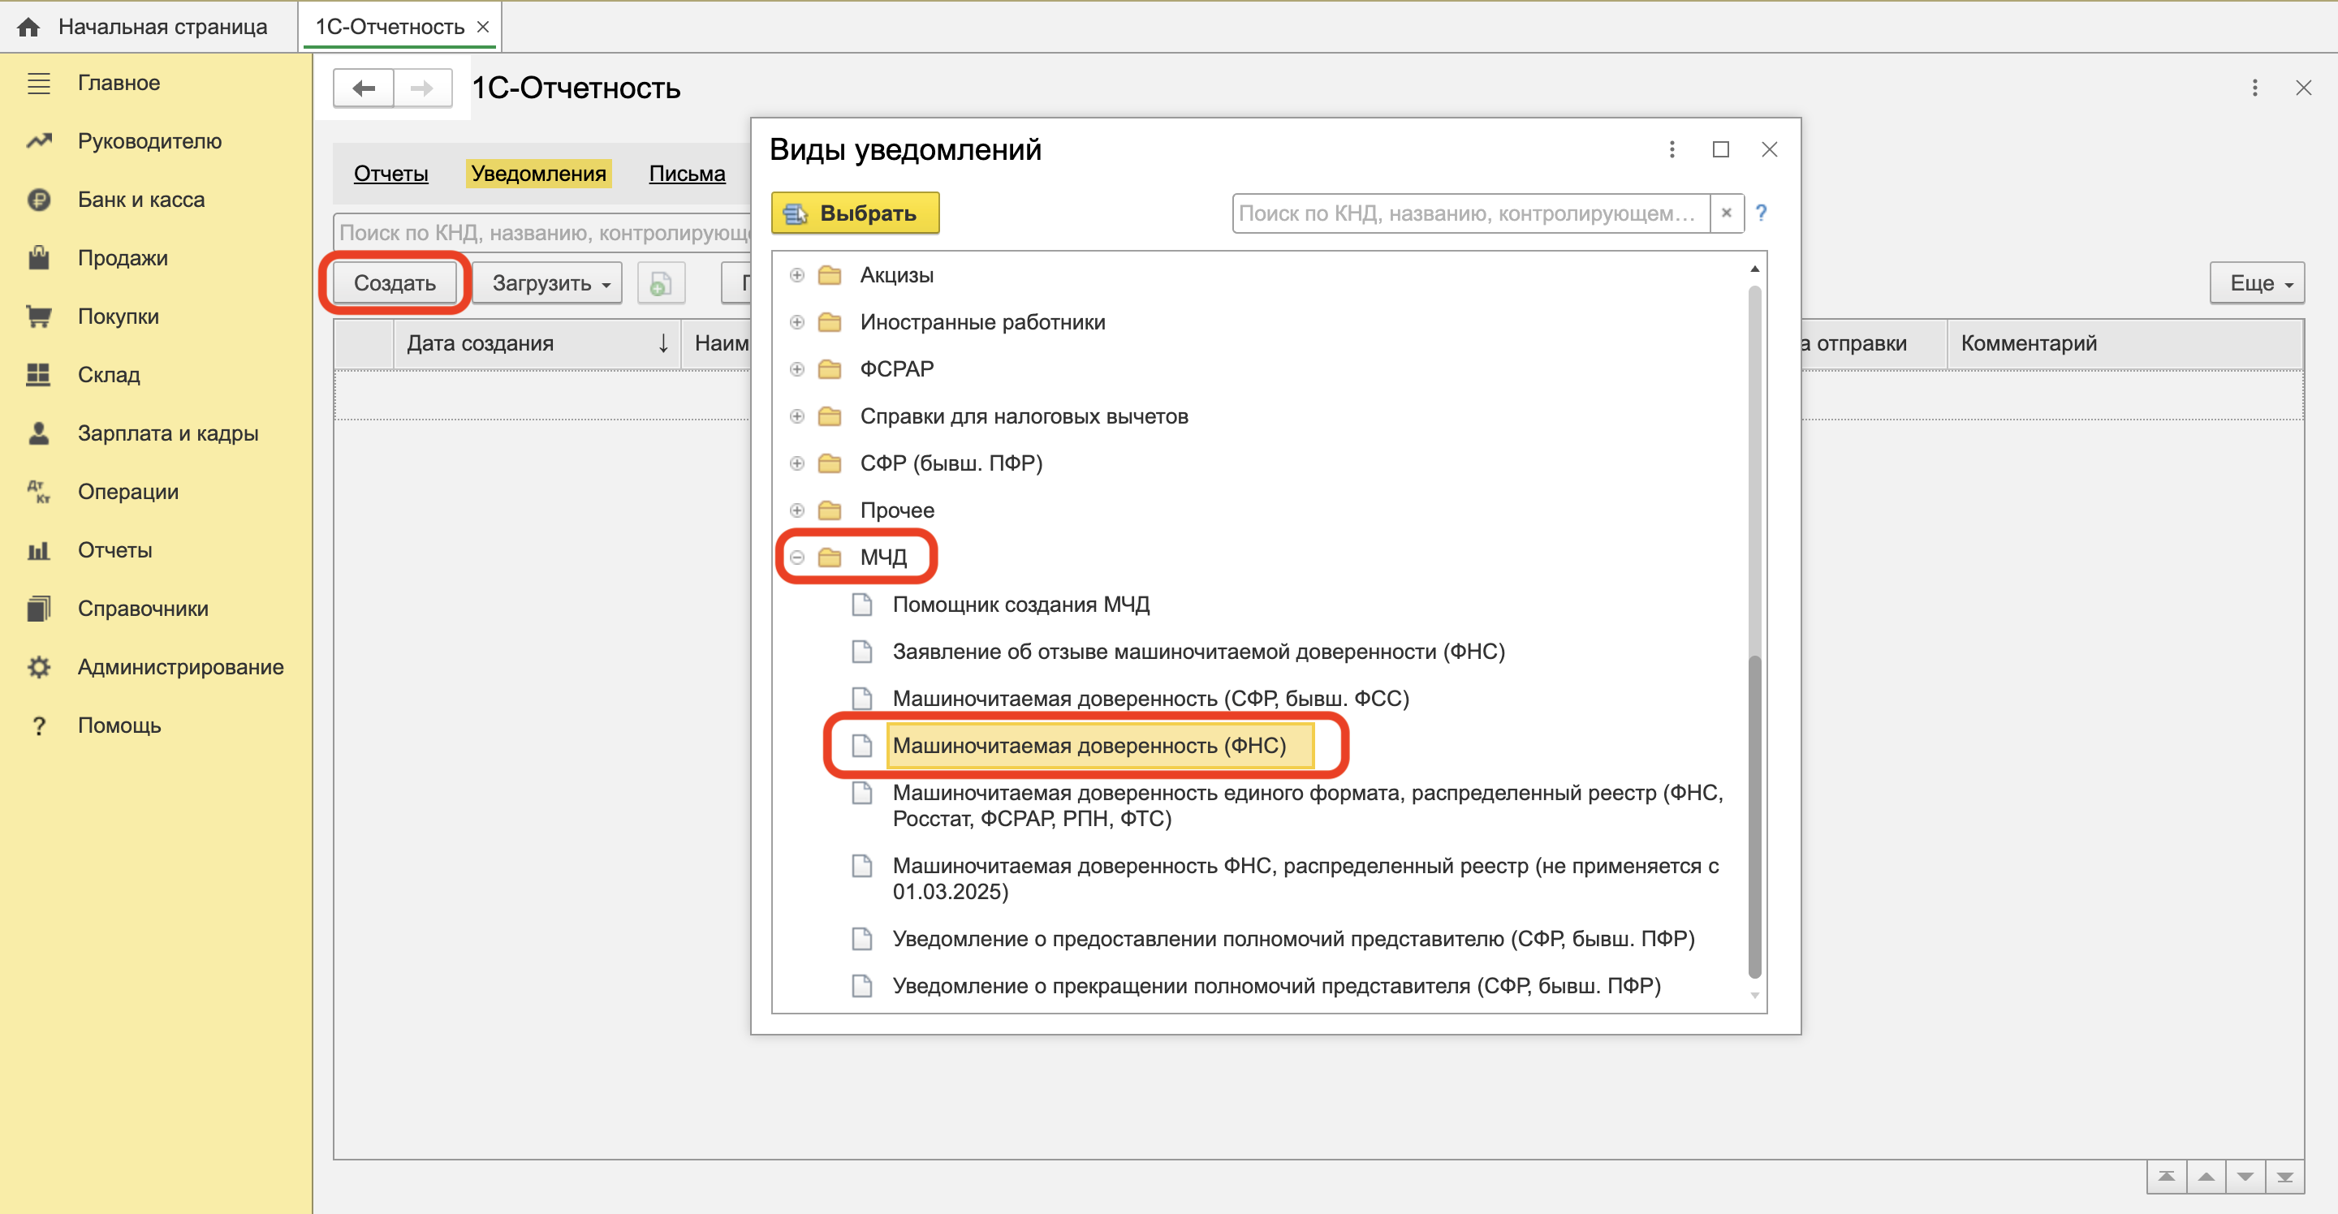Open the three-dot menu in the Виды уведомлений dialog

click(x=1672, y=149)
